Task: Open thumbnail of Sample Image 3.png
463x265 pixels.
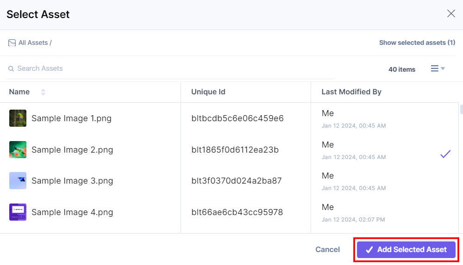Action: click(x=18, y=181)
